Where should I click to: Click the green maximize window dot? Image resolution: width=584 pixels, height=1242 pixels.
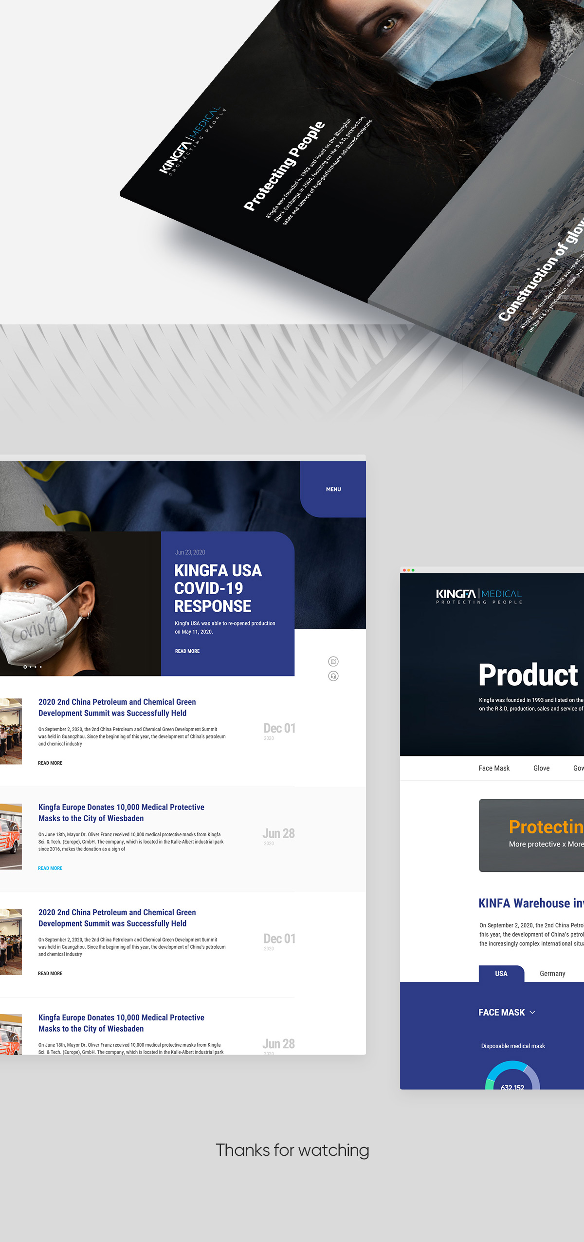pos(413,570)
